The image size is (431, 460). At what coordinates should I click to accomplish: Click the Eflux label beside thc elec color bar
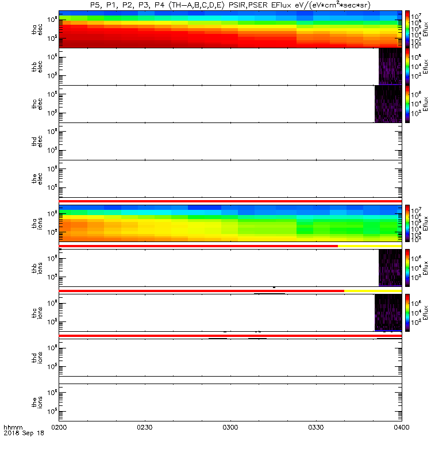coord(425,104)
